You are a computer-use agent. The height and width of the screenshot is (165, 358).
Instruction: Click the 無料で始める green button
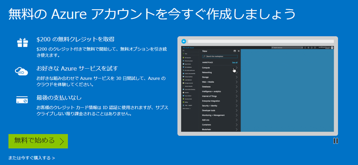[x=38, y=141]
